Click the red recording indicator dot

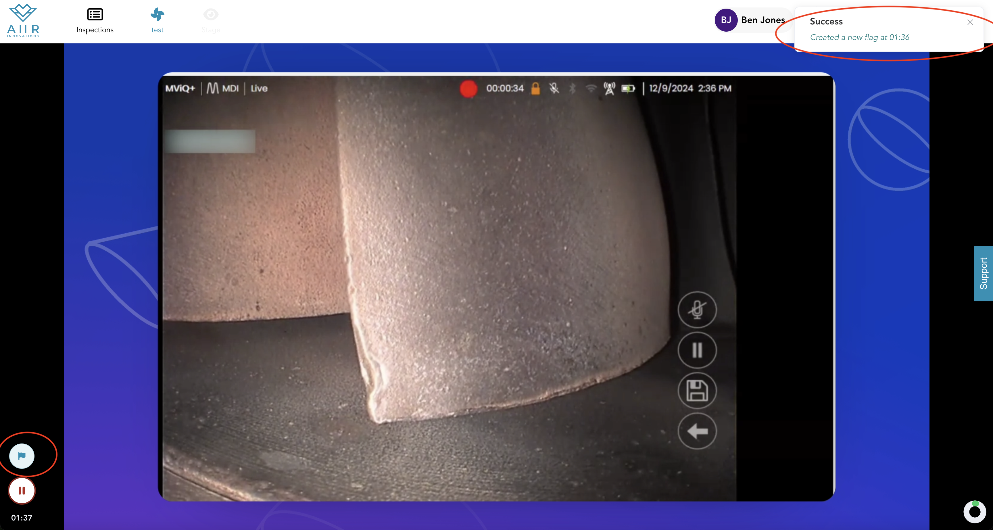468,89
